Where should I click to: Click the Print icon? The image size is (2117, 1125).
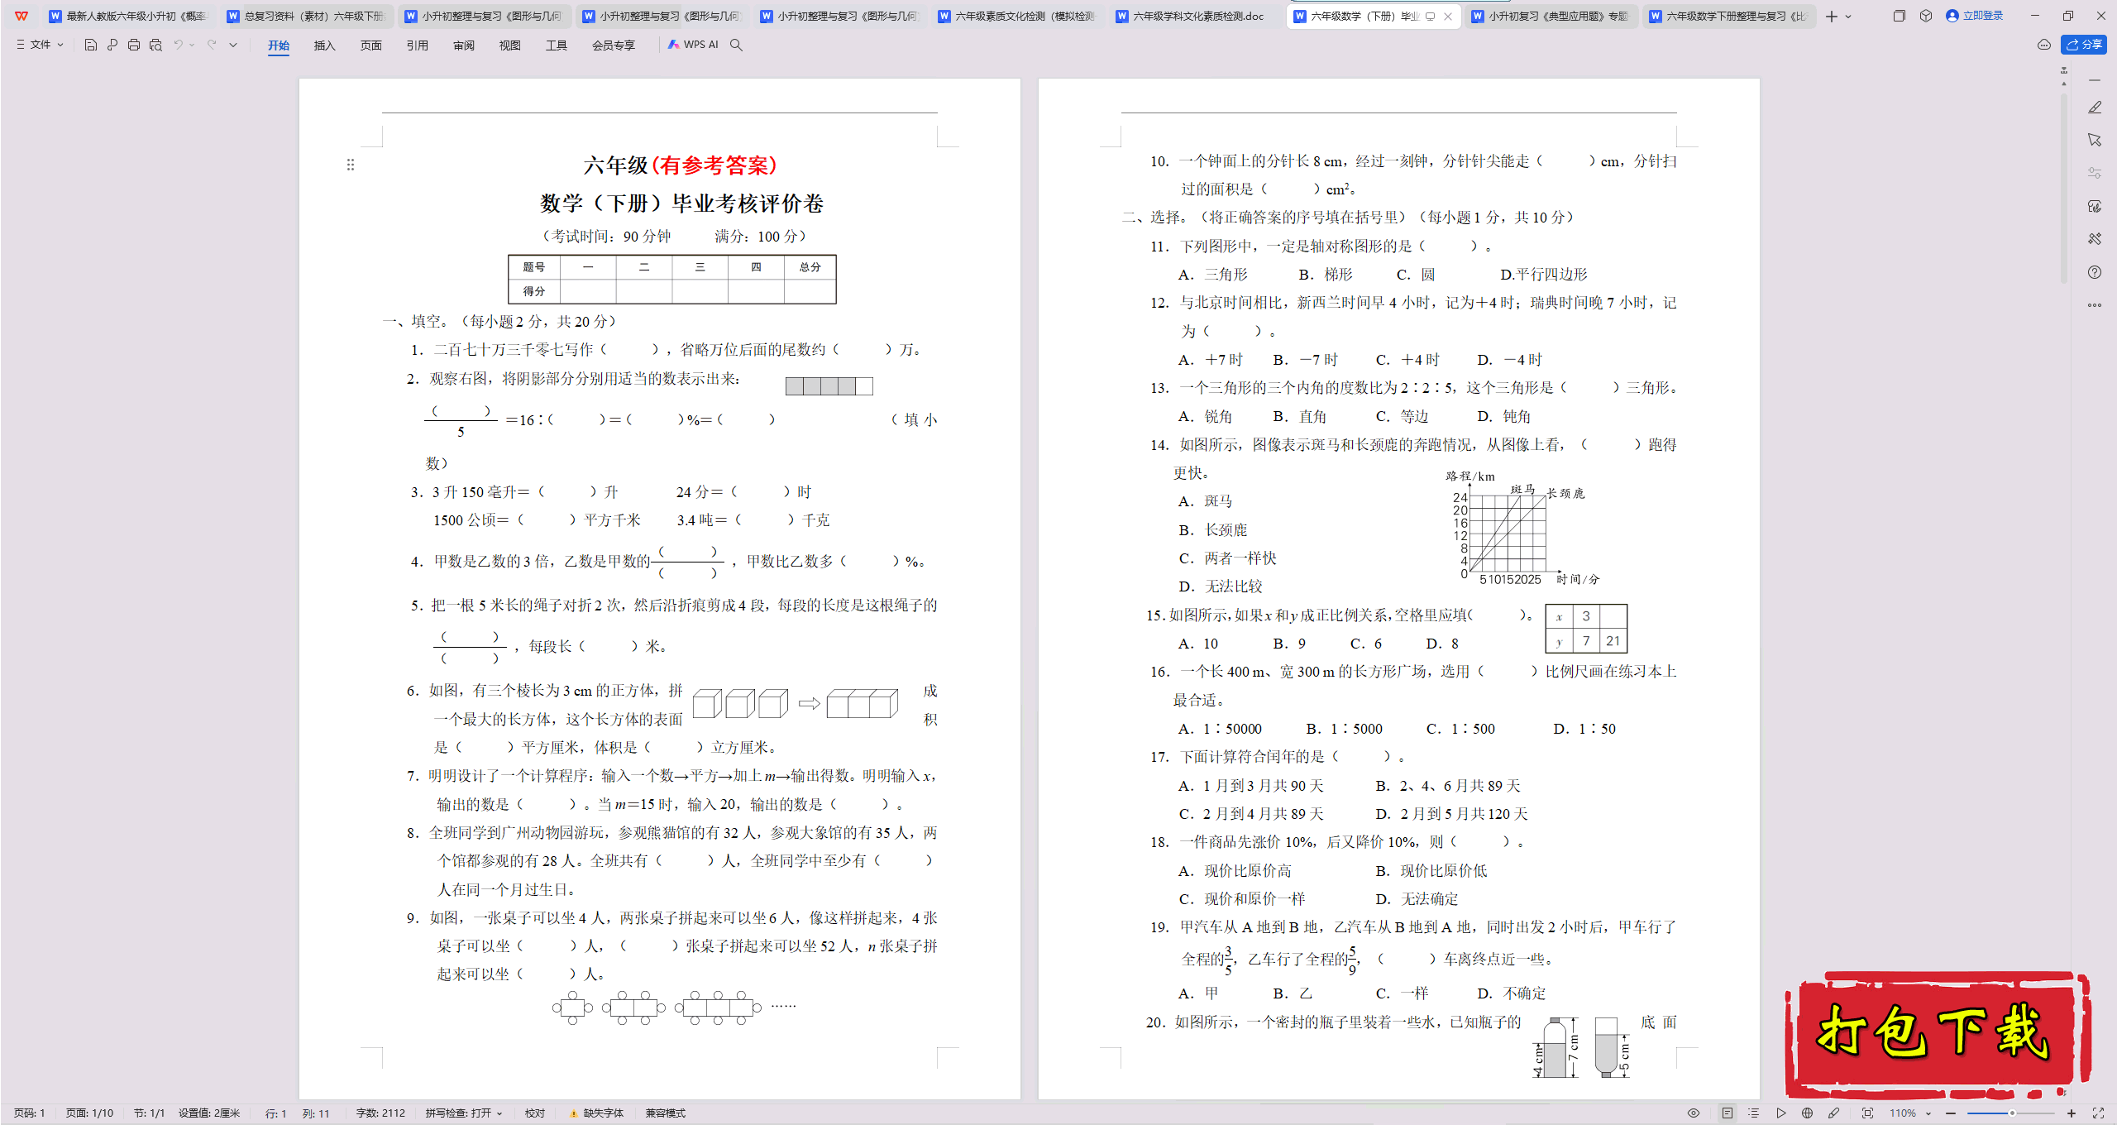click(134, 45)
